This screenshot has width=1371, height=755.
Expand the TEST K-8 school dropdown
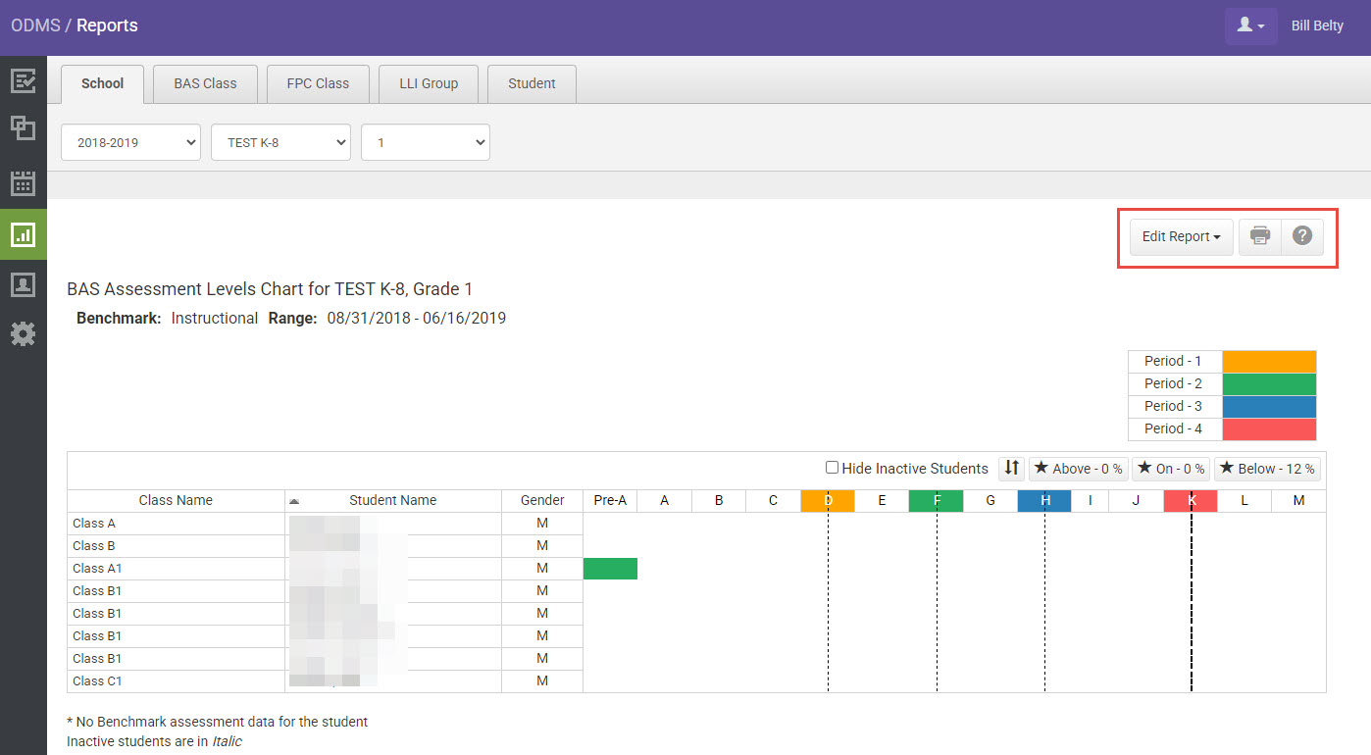(280, 142)
